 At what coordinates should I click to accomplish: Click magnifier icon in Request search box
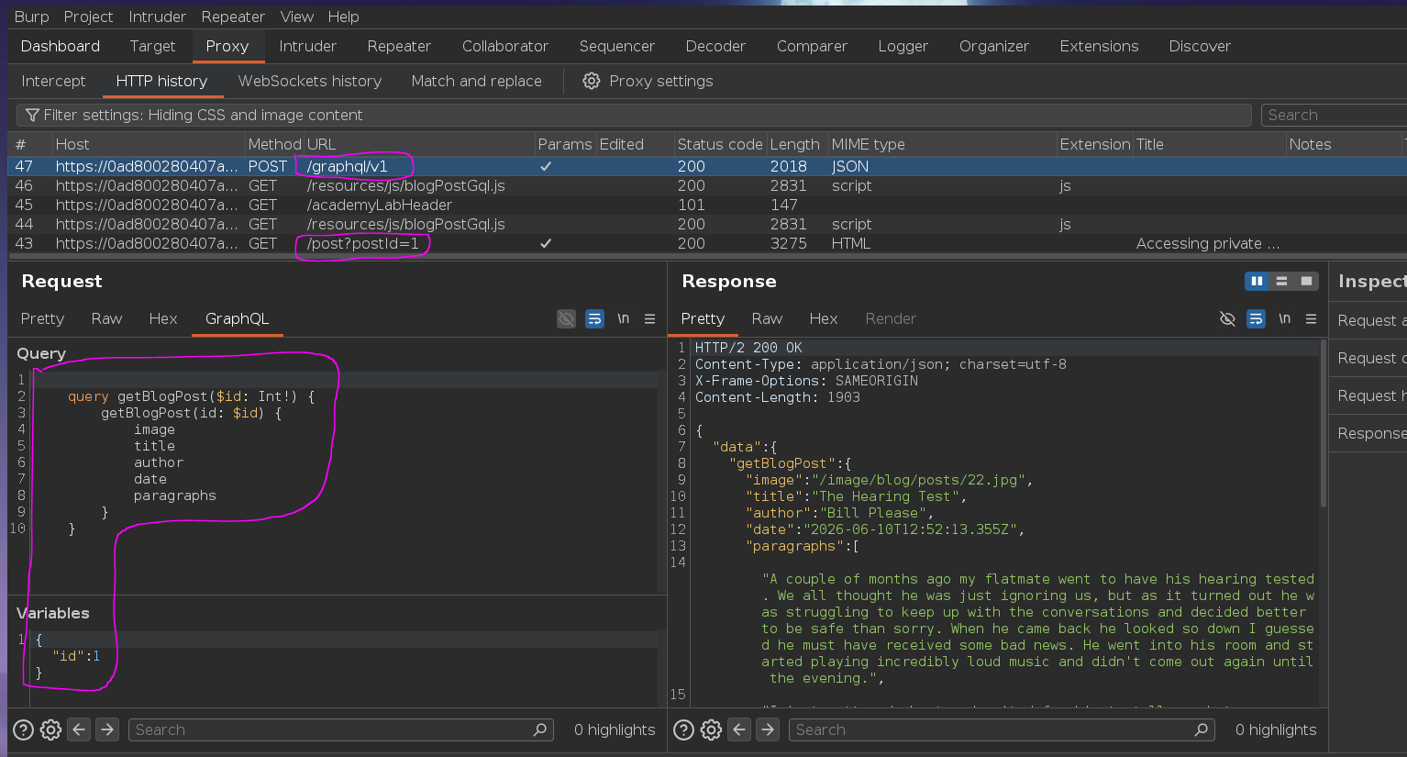coord(540,729)
